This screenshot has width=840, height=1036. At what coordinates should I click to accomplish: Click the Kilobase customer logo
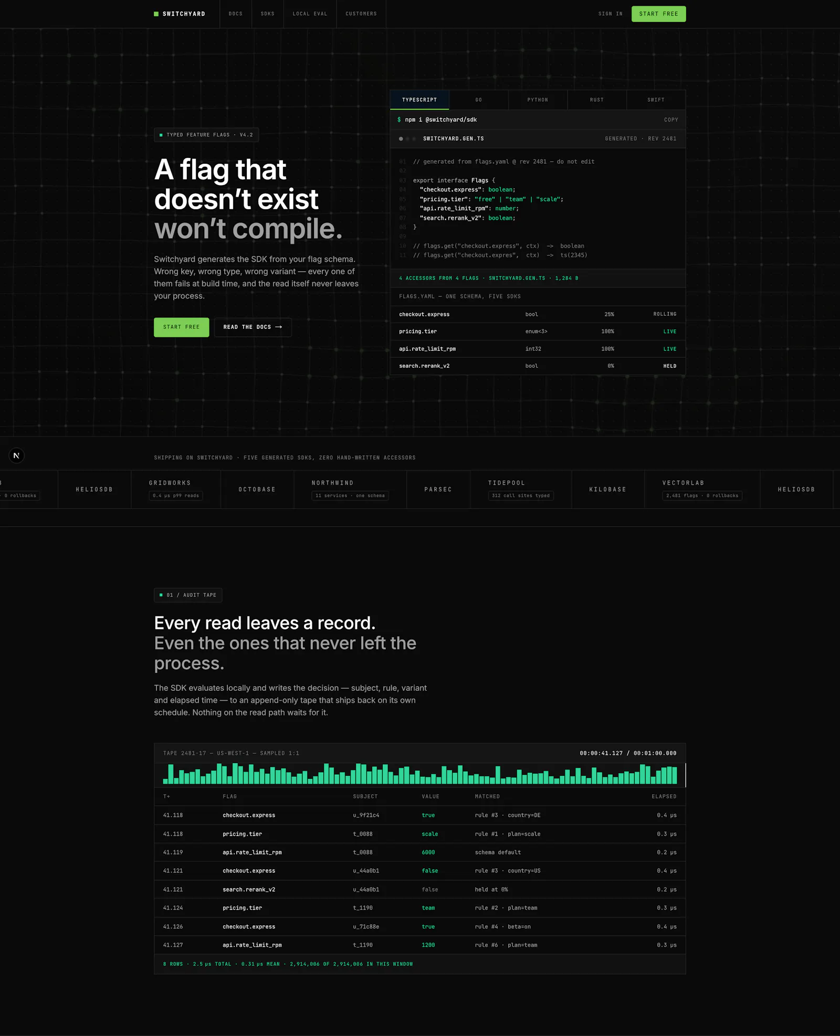click(x=608, y=489)
